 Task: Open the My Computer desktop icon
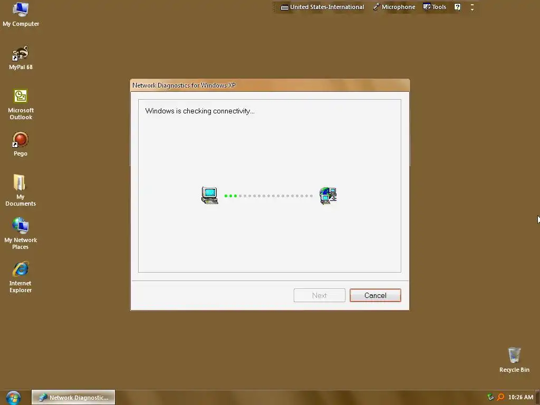(x=21, y=14)
